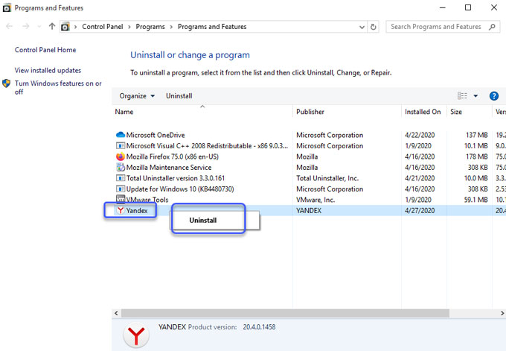506x351 pixels.
Task: Click Total Uninstaller, Inc. publisher cell
Action: (327, 178)
